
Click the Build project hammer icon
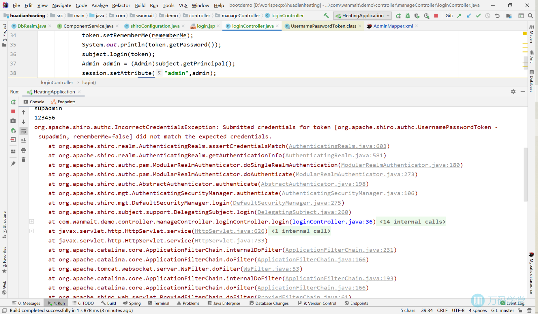click(326, 16)
